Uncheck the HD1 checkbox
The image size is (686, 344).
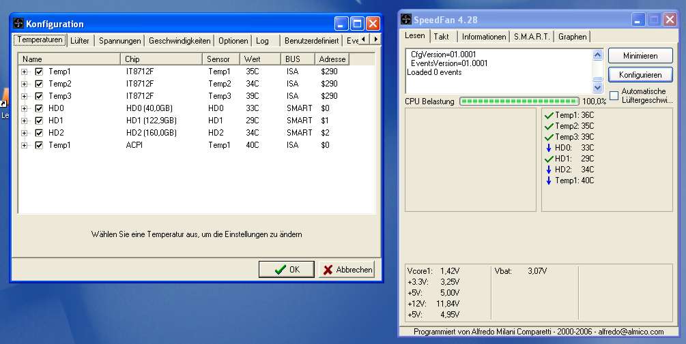tap(39, 121)
